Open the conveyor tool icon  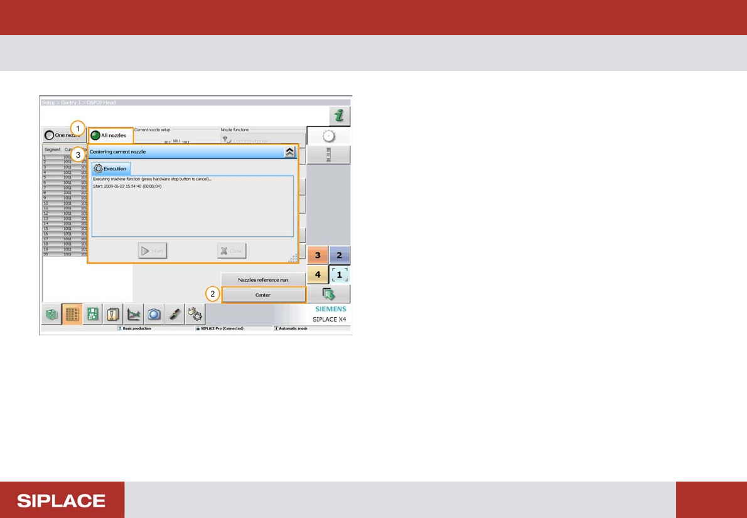tap(175, 315)
